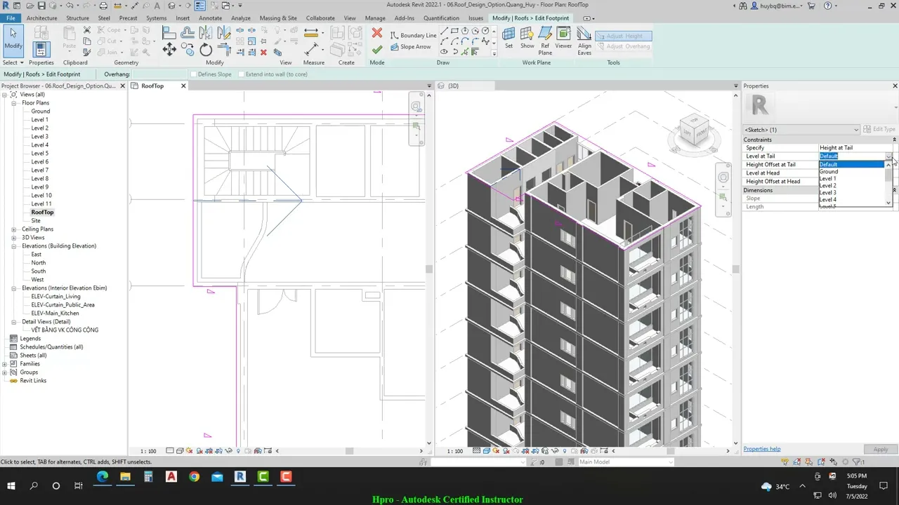
Task: Click the green checkmark Finish Edit Mode
Action: pyautogui.click(x=377, y=49)
